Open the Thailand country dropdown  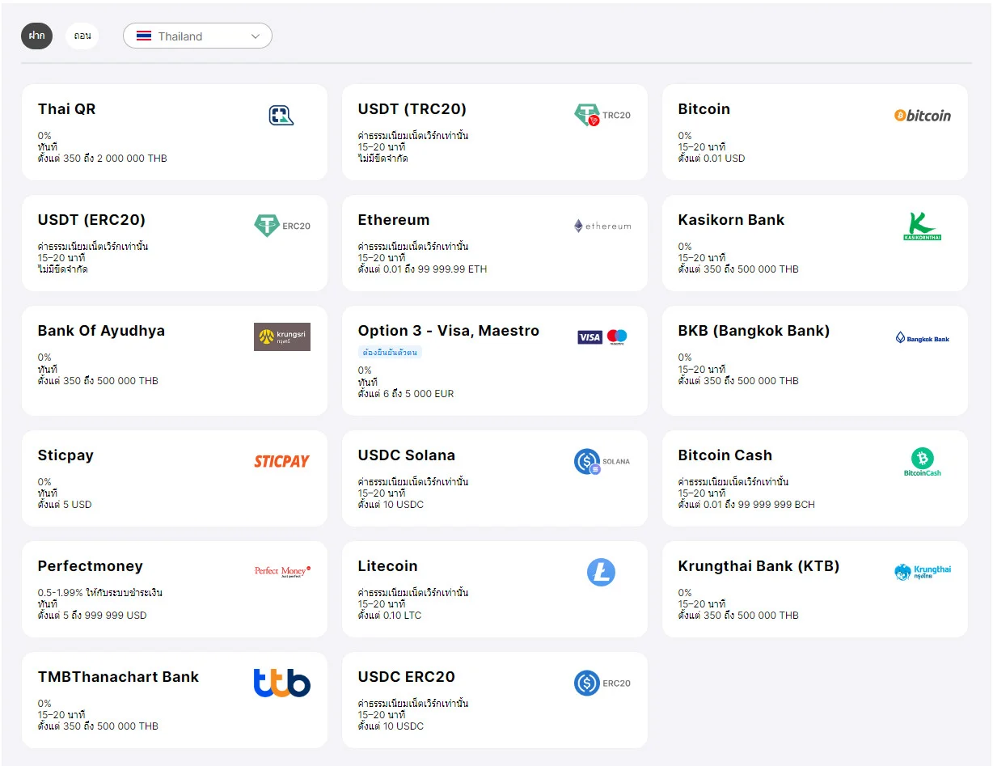click(197, 36)
